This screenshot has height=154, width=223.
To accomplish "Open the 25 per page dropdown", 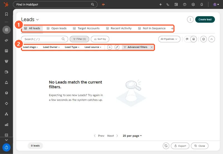I will 132,136.
